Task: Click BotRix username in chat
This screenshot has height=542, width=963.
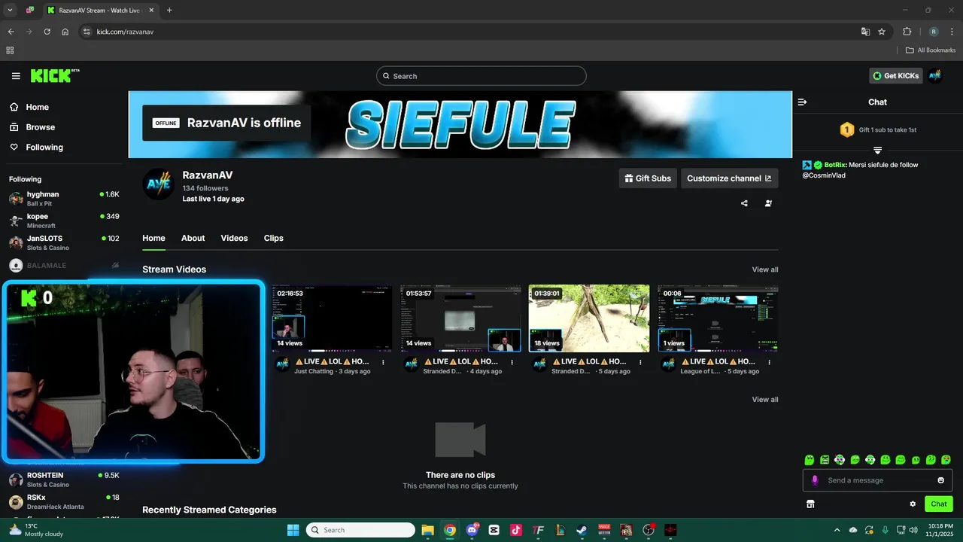Action: (x=834, y=165)
